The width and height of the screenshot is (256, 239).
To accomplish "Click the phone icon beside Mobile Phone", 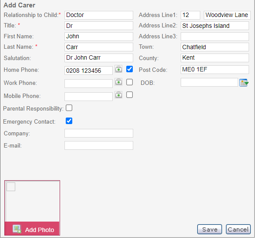I will pyautogui.click(x=119, y=95).
